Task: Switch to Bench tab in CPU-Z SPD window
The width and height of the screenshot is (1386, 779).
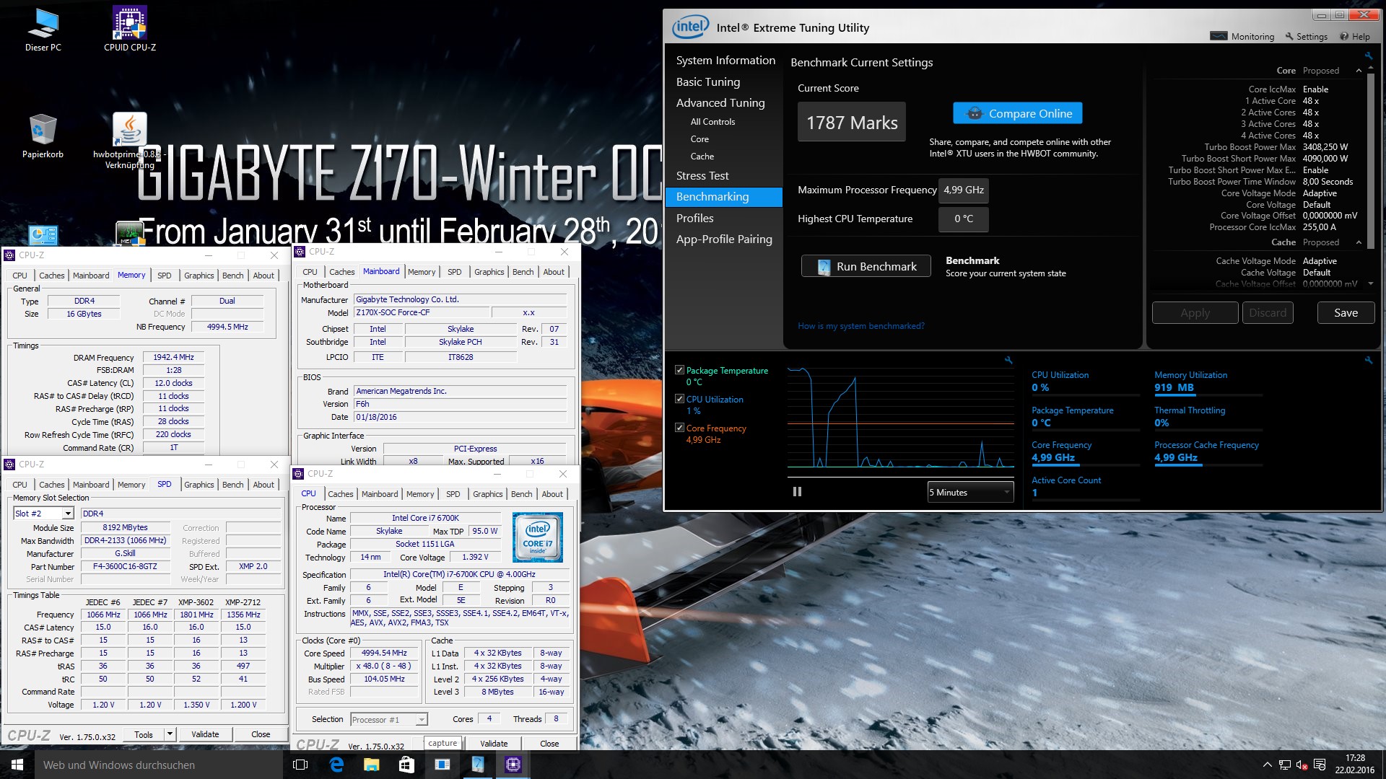Action: point(232,485)
